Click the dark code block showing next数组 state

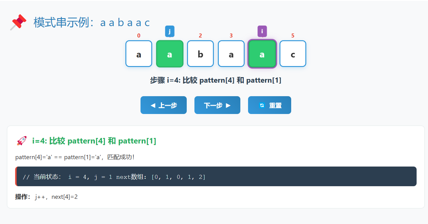[x=216, y=176]
